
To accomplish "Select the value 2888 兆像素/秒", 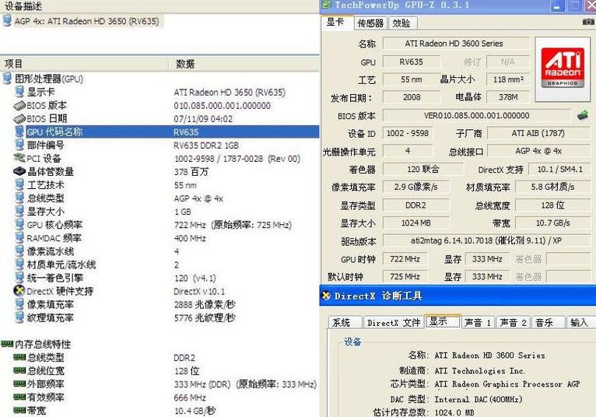I will 205,304.
